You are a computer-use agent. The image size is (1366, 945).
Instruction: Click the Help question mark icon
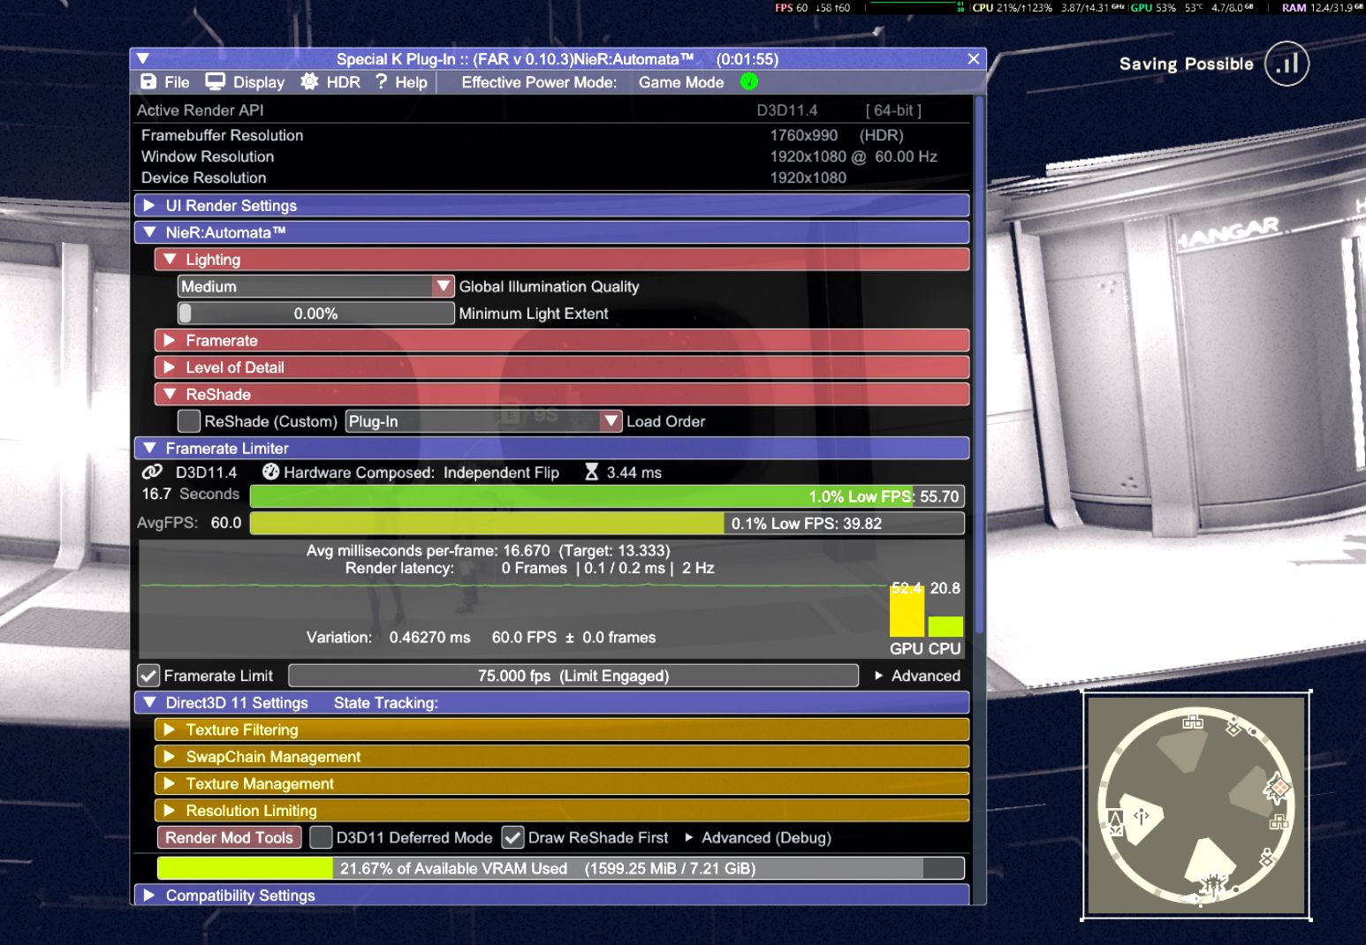pos(381,82)
